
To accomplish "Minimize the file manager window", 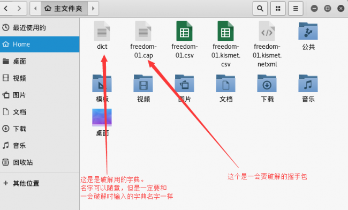I will [x=314, y=9].
